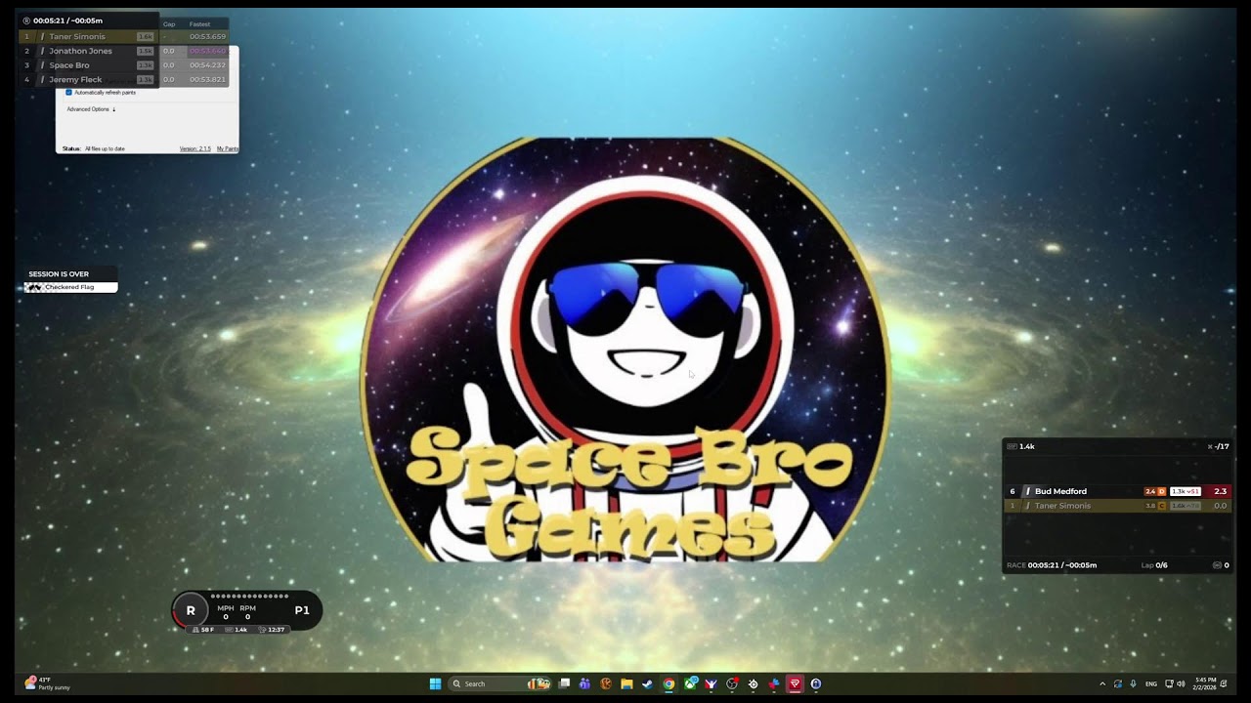Click the P1 position in the dash overlay
Screen dimensions: 1251x703
coord(302,610)
